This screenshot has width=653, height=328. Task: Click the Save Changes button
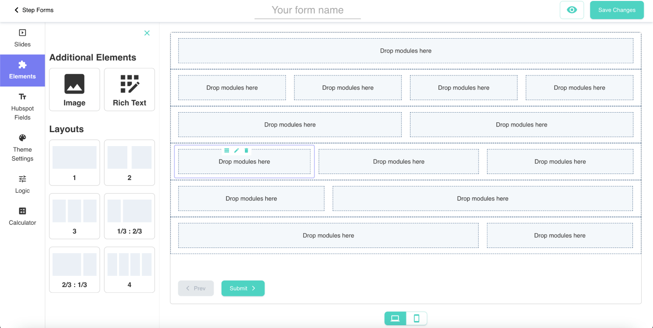617,10
